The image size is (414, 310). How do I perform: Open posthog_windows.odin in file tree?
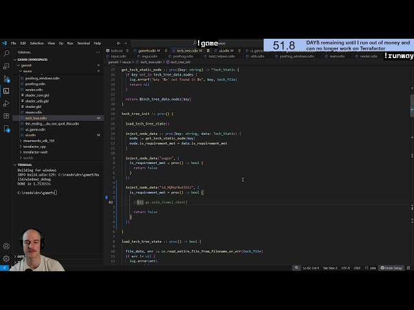point(42,78)
